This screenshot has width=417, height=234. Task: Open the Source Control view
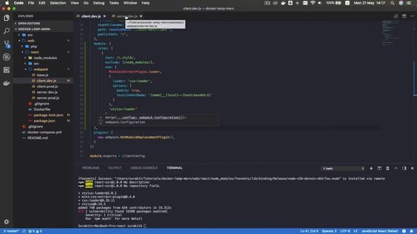point(7,44)
